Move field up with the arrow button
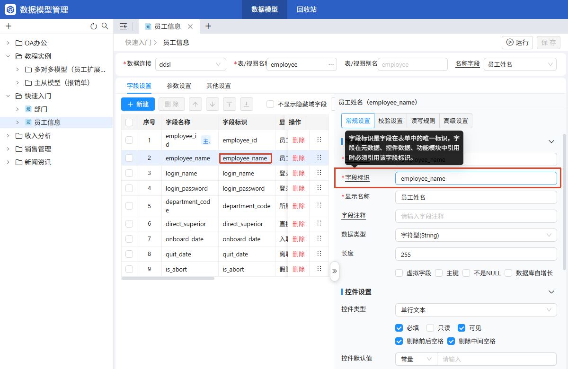 tap(195, 104)
